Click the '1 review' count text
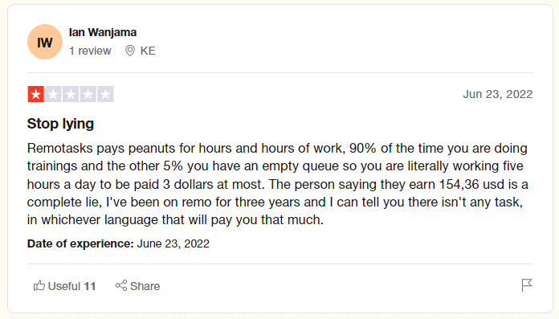 click(90, 51)
